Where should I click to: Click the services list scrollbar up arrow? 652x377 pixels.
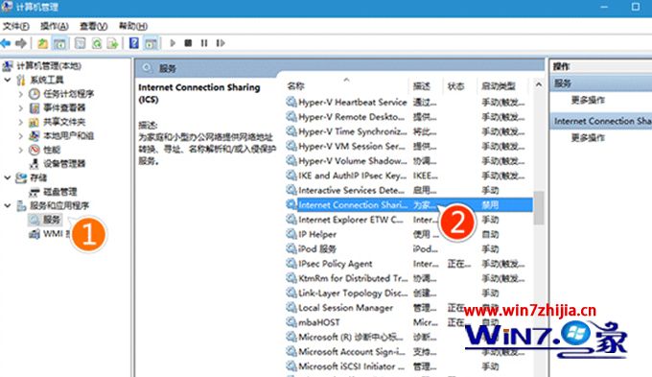click(x=539, y=84)
